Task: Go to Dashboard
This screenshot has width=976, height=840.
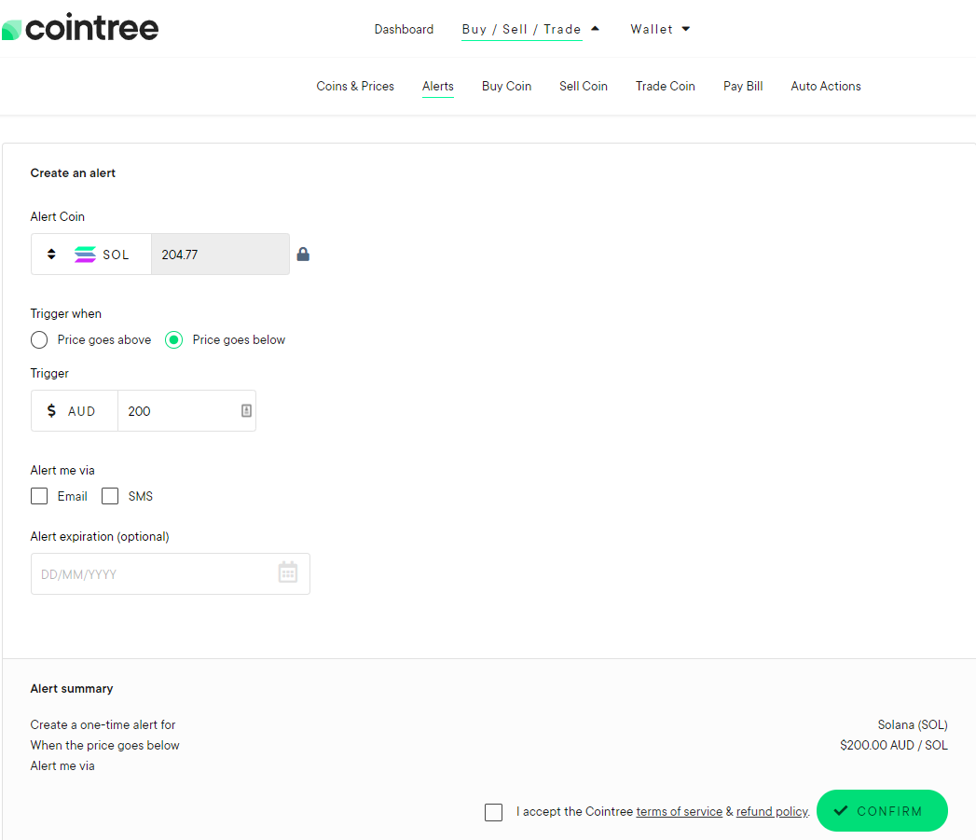Action: [404, 29]
